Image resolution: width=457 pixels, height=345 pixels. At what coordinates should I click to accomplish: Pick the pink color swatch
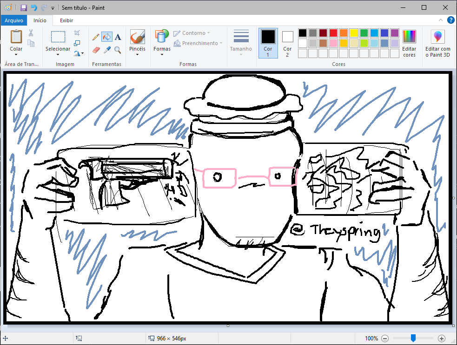333,43
